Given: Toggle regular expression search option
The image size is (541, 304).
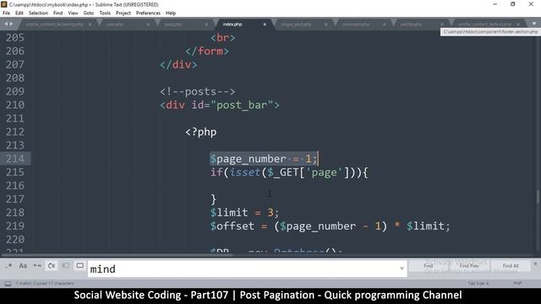Looking at the screenshot, I should click(x=8, y=266).
